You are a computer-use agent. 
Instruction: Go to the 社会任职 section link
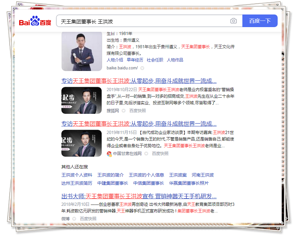[x=155, y=60]
